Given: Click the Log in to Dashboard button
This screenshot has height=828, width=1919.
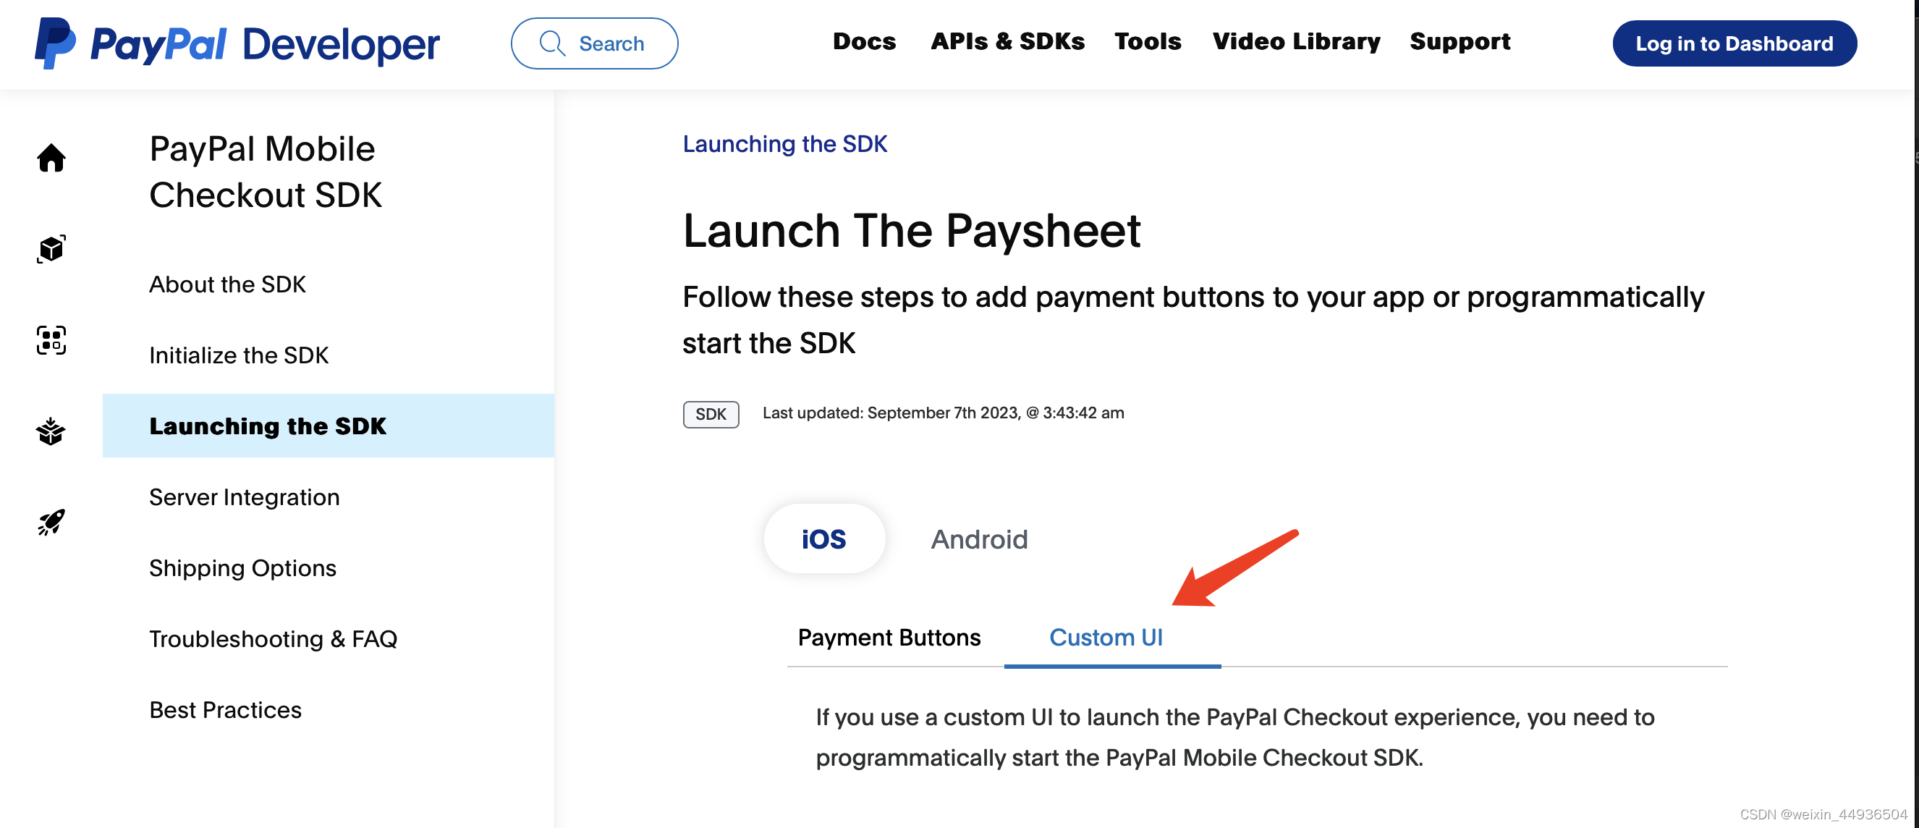Looking at the screenshot, I should (x=1734, y=43).
